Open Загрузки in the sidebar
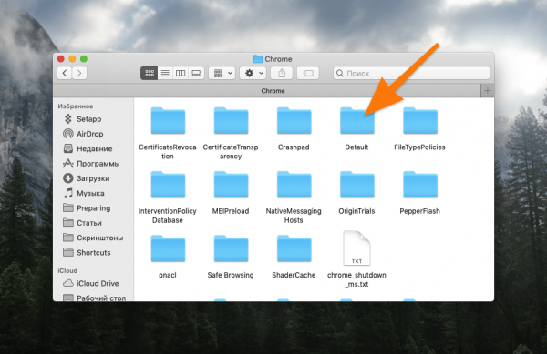 pos(93,178)
